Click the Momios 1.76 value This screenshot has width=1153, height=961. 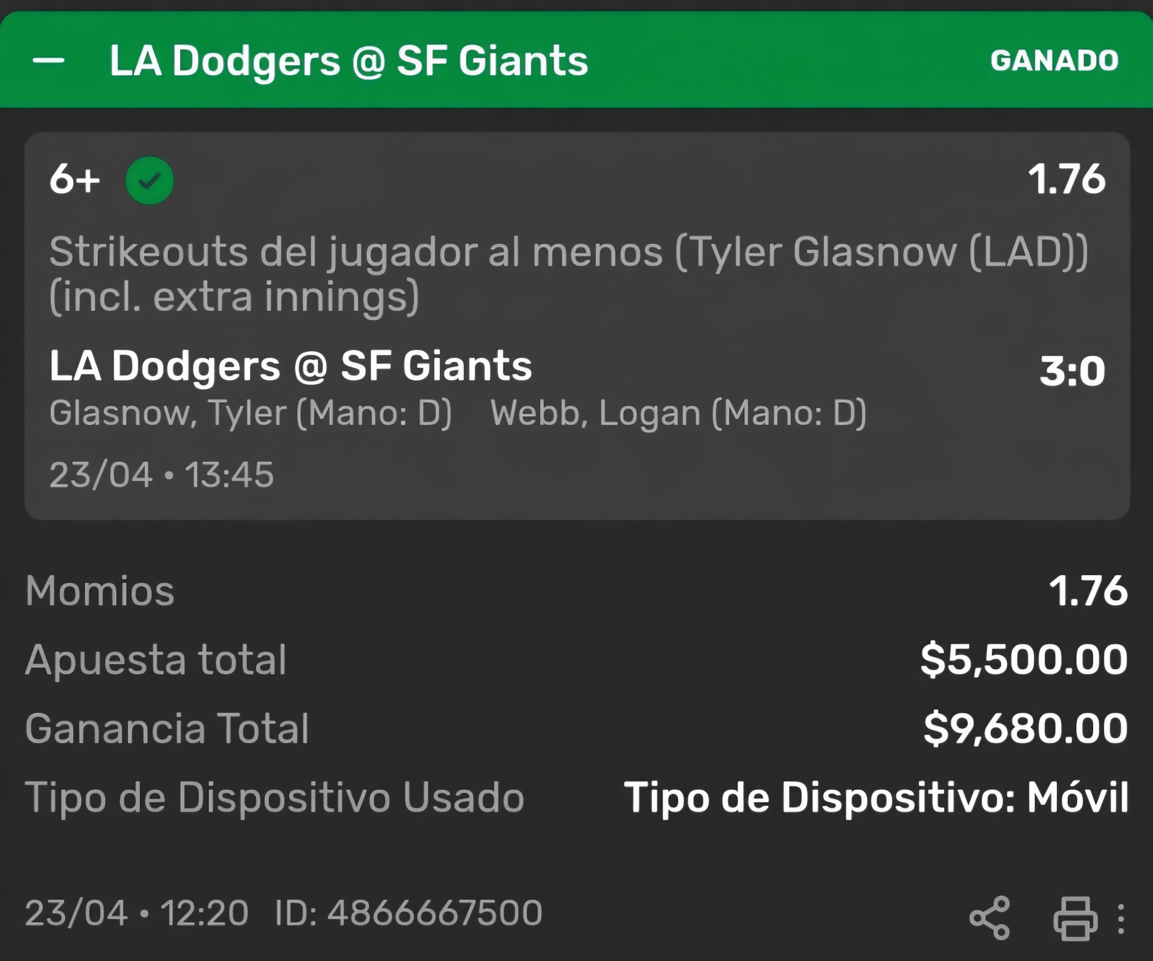point(1088,591)
